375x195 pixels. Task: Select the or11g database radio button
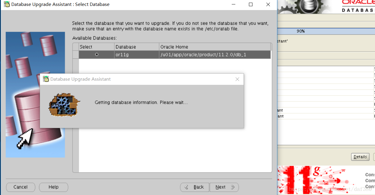coord(96,55)
